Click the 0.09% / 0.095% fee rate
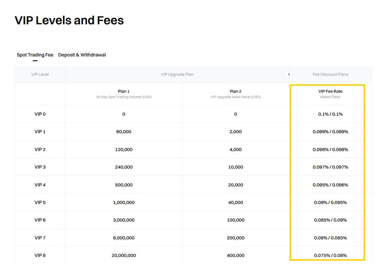Image resolution: width=384 pixels, height=264 pixels. (x=330, y=203)
